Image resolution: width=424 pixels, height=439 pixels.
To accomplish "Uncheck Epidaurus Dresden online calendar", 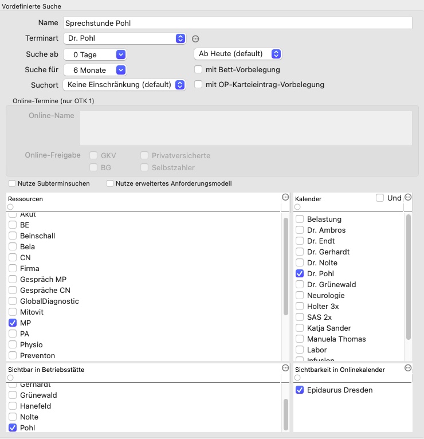I will (x=300, y=390).
